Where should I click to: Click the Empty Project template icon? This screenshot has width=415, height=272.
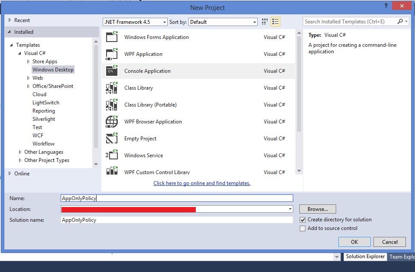[112, 138]
